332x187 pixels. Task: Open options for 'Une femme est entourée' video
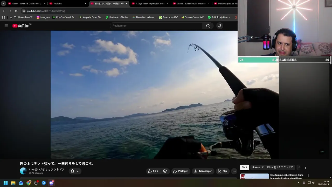click(x=308, y=176)
